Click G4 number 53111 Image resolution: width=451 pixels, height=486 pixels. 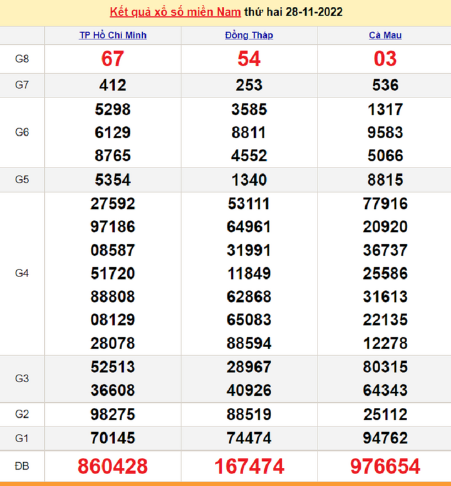249,204
